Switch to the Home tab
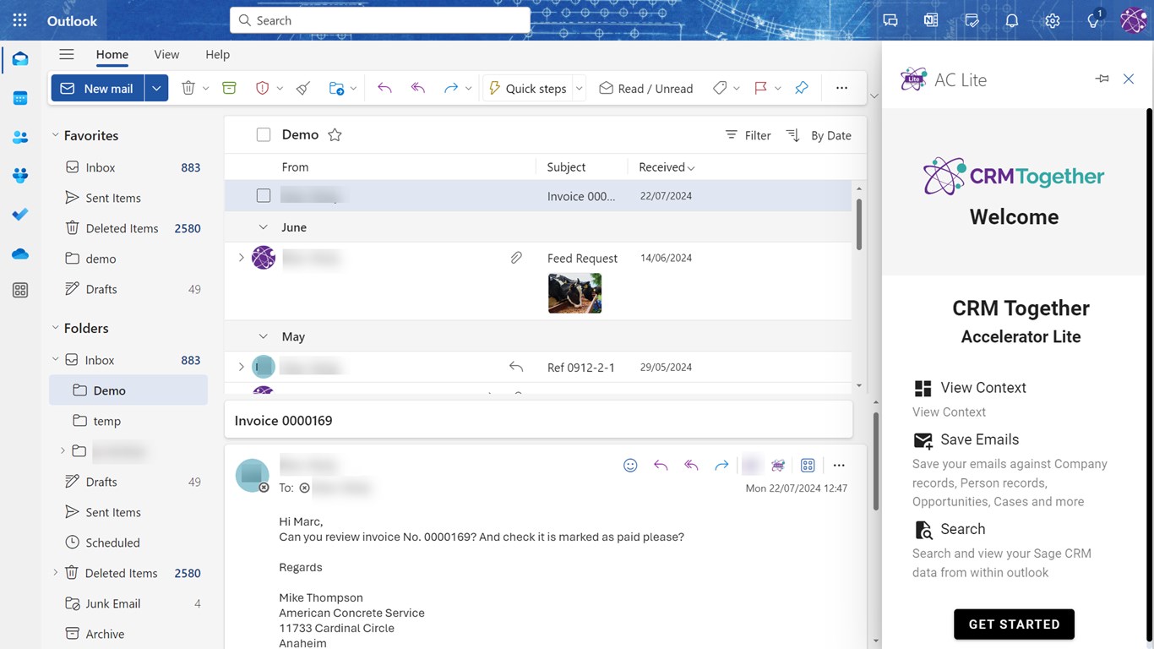The height and width of the screenshot is (649, 1154). click(x=112, y=54)
